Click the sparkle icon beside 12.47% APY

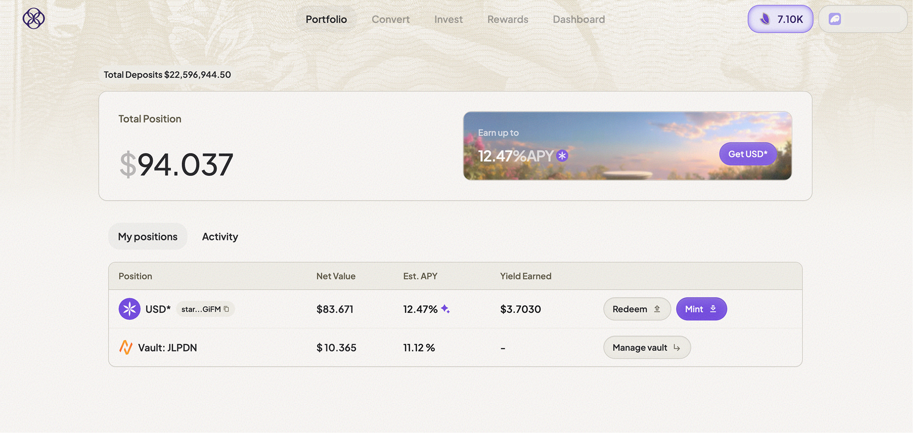tap(445, 309)
